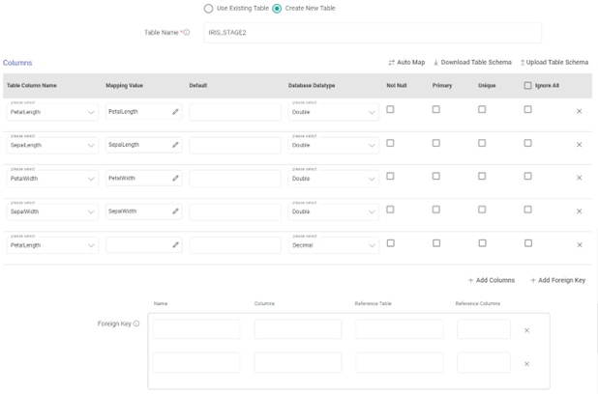Check Ignore for SepalWidth row
This screenshot has height=394, width=598.
pos(527,210)
